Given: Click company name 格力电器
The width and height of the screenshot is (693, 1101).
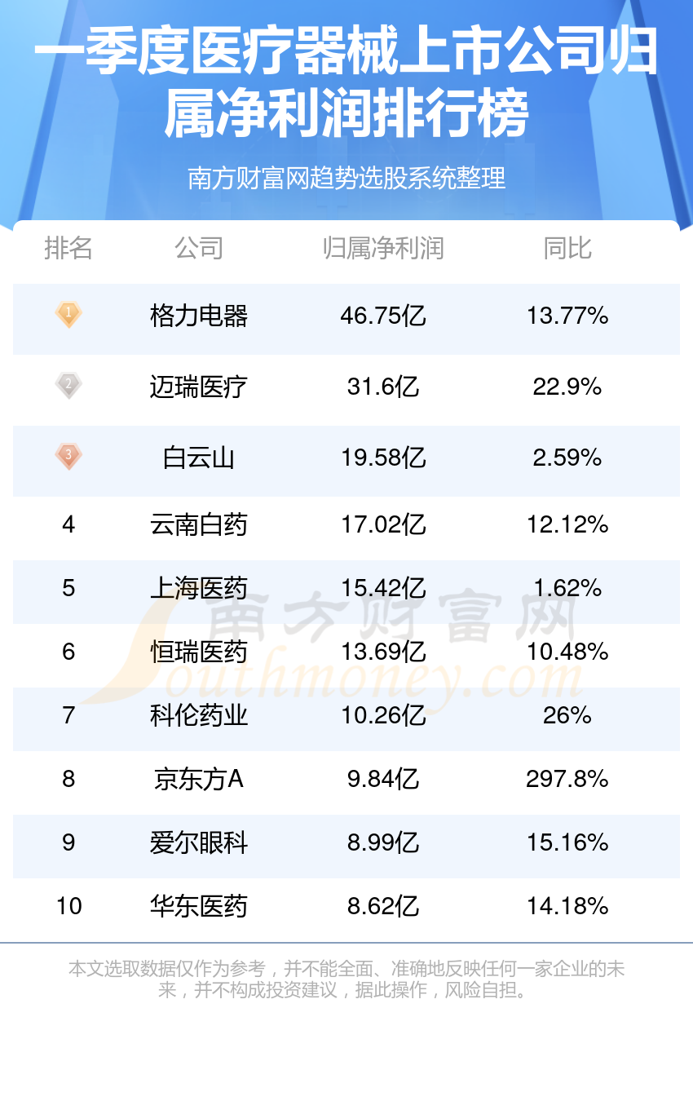Looking at the screenshot, I should coord(199,316).
